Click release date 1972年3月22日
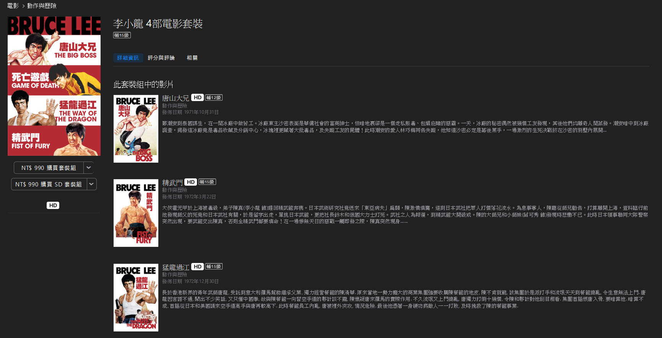This screenshot has height=338, width=662. pos(200,197)
